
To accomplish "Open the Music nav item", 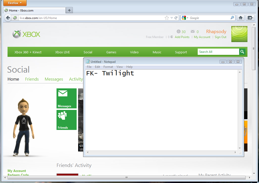I will [x=157, y=52].
